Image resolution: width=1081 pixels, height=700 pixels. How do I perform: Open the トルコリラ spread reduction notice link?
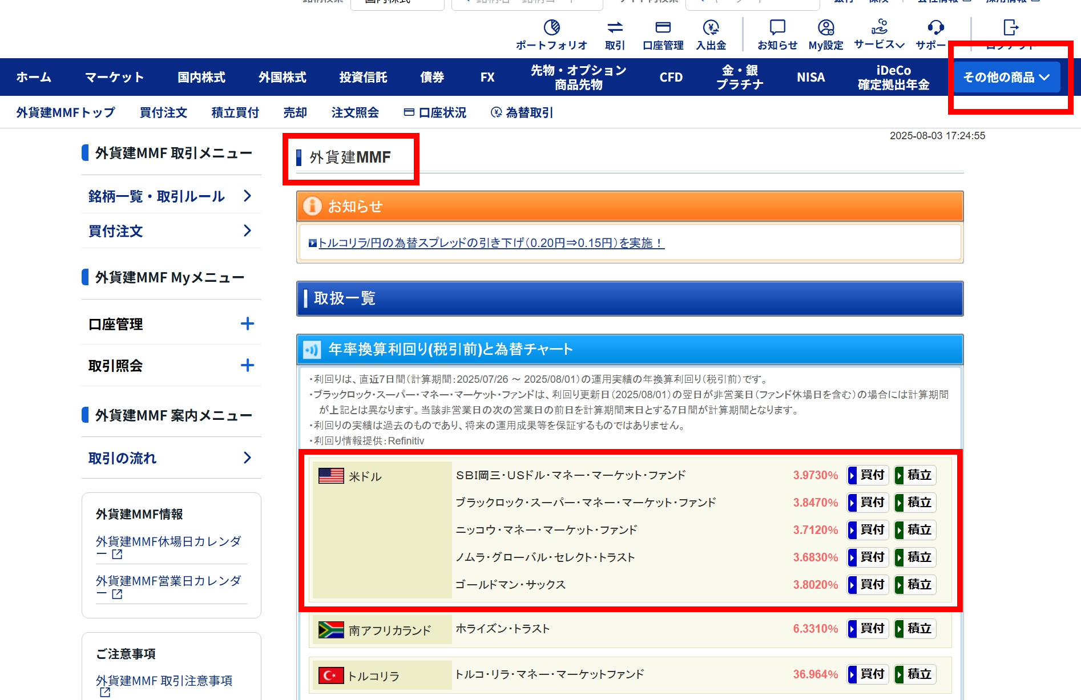(x=491, y=243)
